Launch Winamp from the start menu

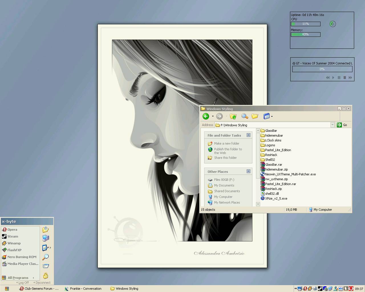[11, 243]
